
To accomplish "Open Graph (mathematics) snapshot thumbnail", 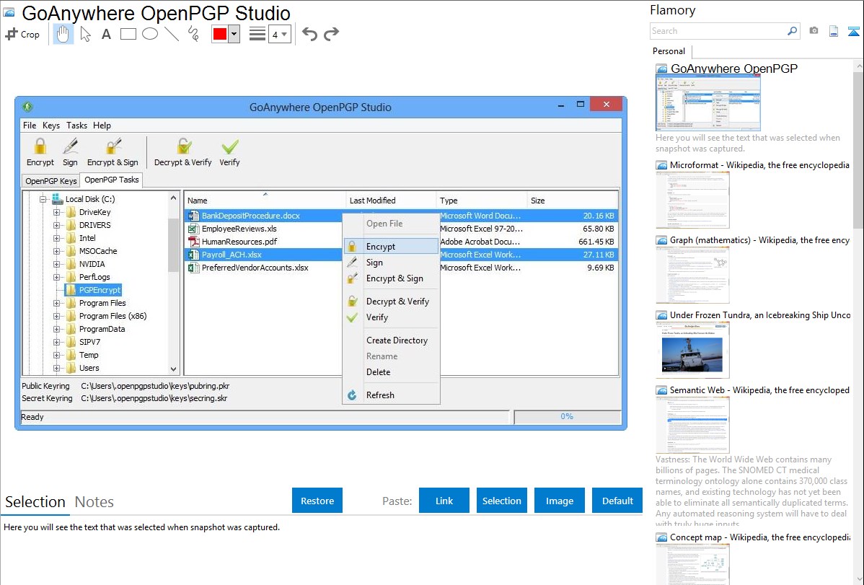I will click(x=692, y=275).
